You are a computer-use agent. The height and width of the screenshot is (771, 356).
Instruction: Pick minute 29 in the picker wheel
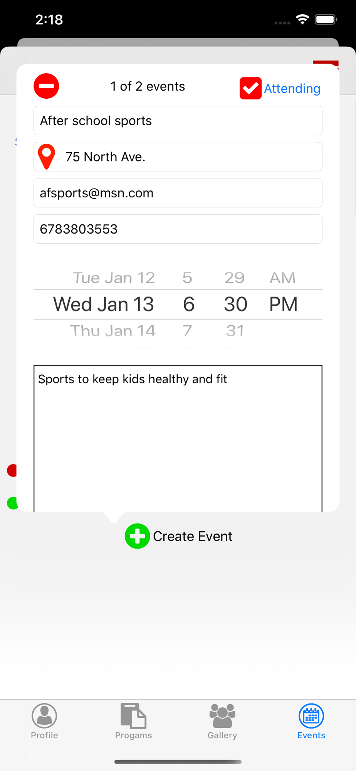point(235,278)
